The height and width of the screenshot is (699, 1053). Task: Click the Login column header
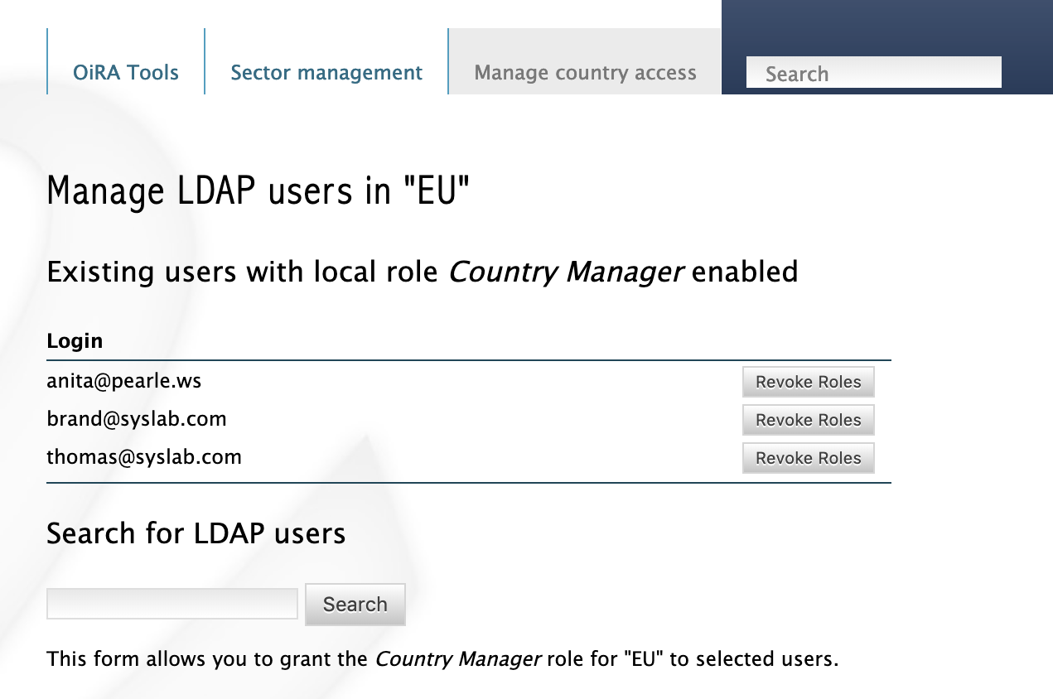pos(75,340)
